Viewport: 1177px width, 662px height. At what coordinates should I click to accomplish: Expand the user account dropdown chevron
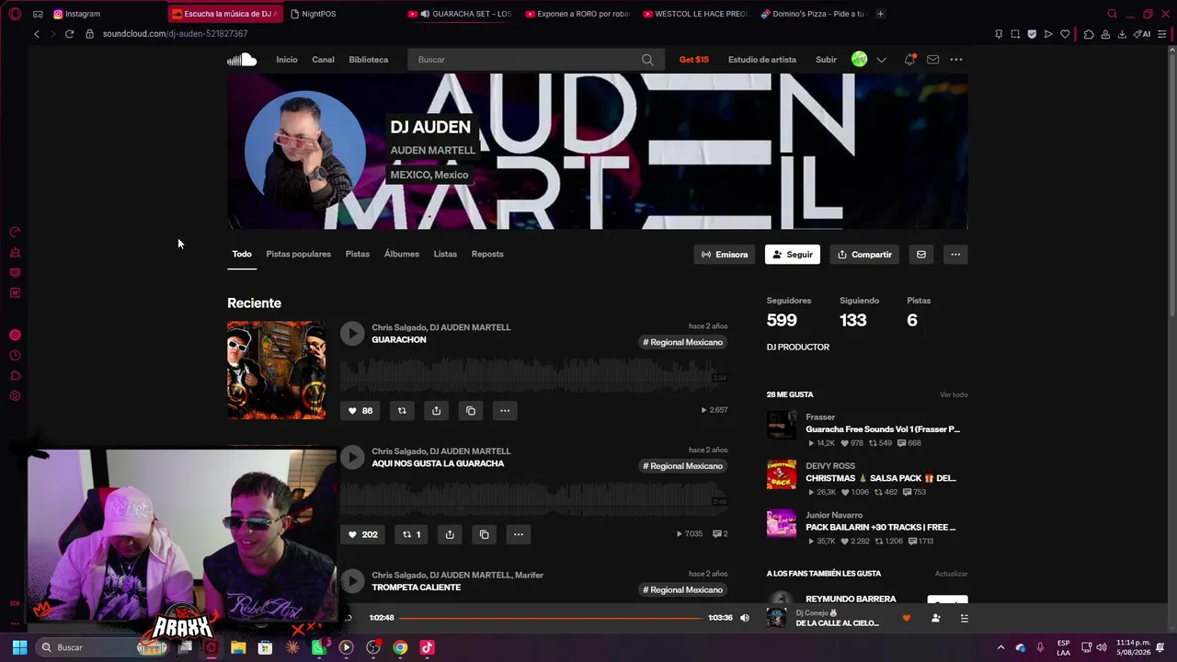click(881, 60)
